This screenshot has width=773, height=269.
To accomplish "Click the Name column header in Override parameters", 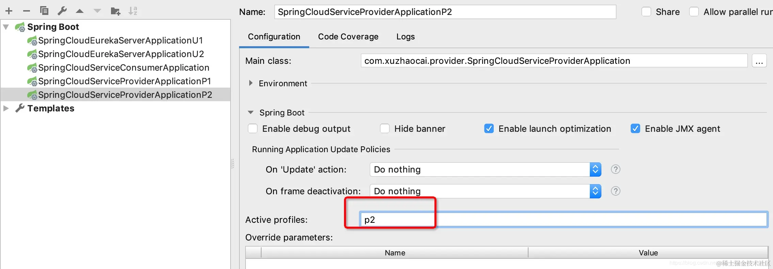I will pos(395,253).
